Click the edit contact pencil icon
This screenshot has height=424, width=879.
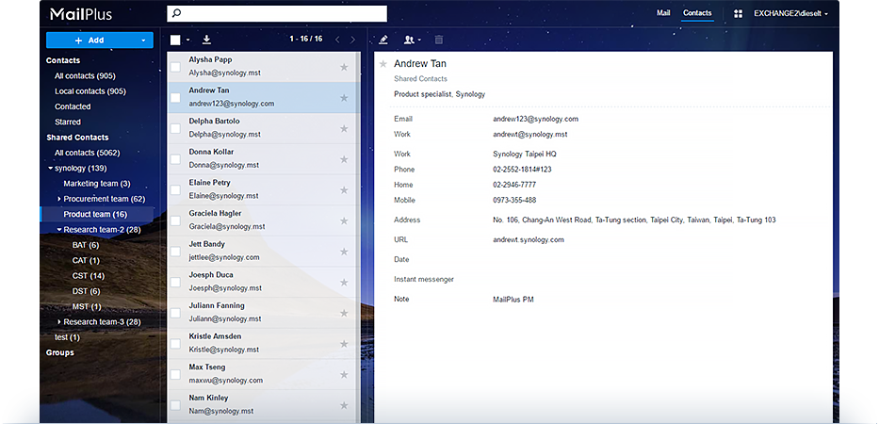tap(383, 40)
